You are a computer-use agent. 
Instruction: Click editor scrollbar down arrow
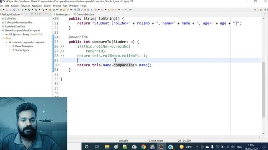click(263, 133)
